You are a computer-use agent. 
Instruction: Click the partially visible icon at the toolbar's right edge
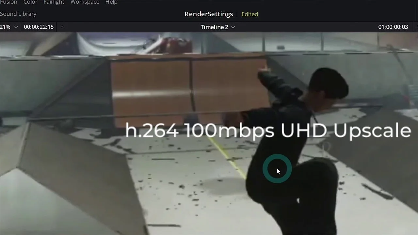[416, 27]
